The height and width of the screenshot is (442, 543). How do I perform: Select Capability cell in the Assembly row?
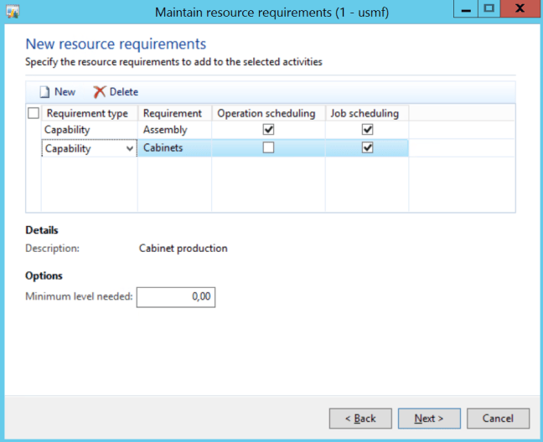coord(90,130)
